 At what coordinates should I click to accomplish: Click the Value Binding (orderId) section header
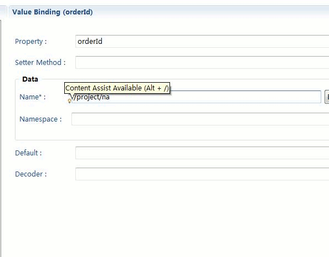click(53, 12)
